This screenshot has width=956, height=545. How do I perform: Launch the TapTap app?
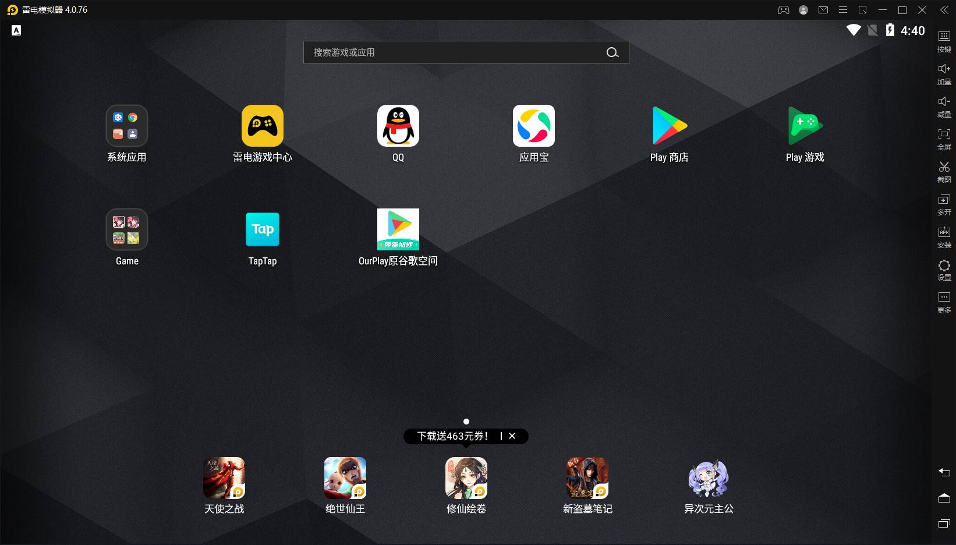[x=263, y=229]
